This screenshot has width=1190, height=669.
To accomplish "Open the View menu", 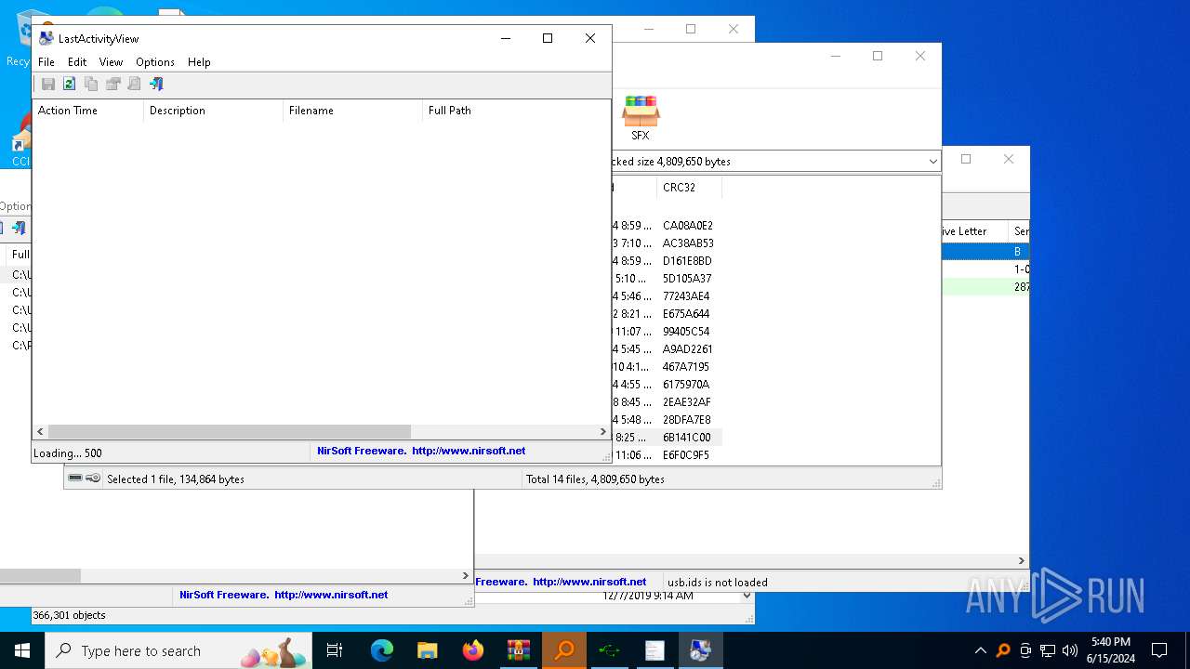I will coord(111,62).
